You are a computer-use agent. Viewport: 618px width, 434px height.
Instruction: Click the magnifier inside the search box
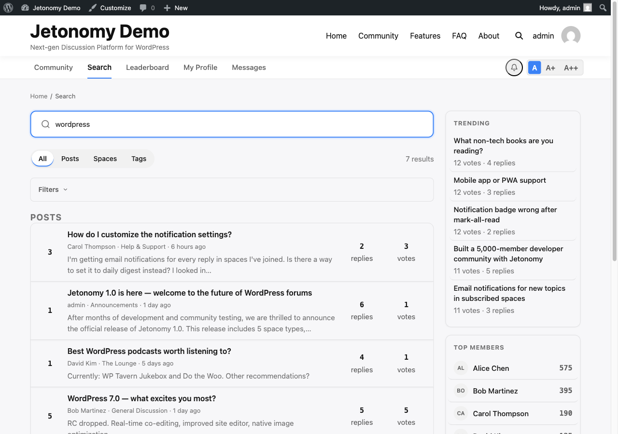[45, 124]
